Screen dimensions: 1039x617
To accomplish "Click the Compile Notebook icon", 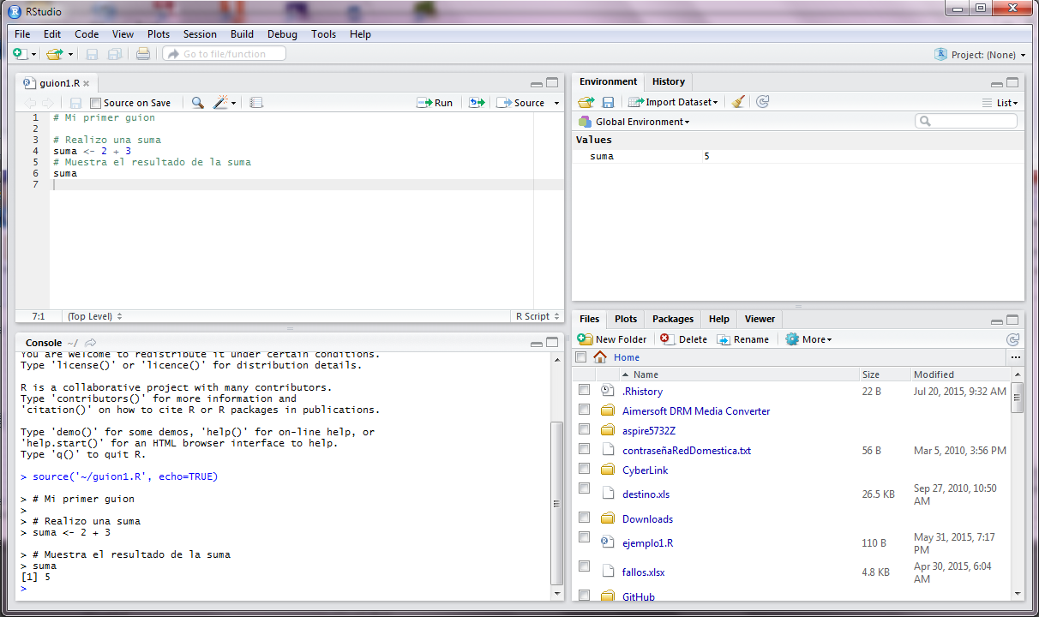I will click(x=256, y=103).
